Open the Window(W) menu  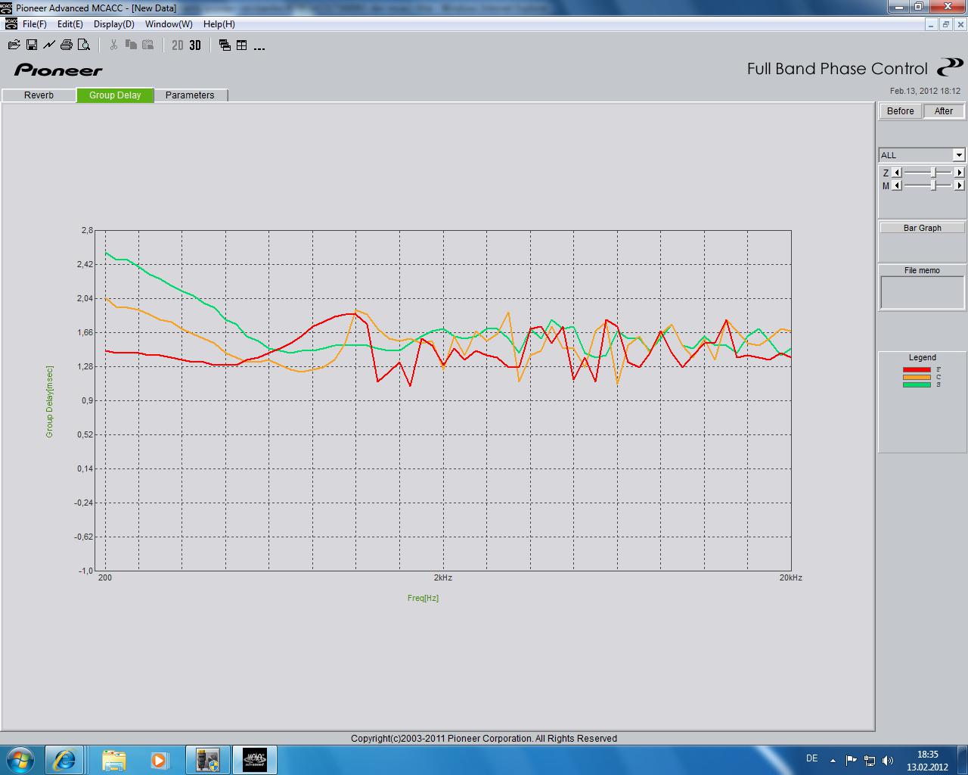(x=169, y=24)
